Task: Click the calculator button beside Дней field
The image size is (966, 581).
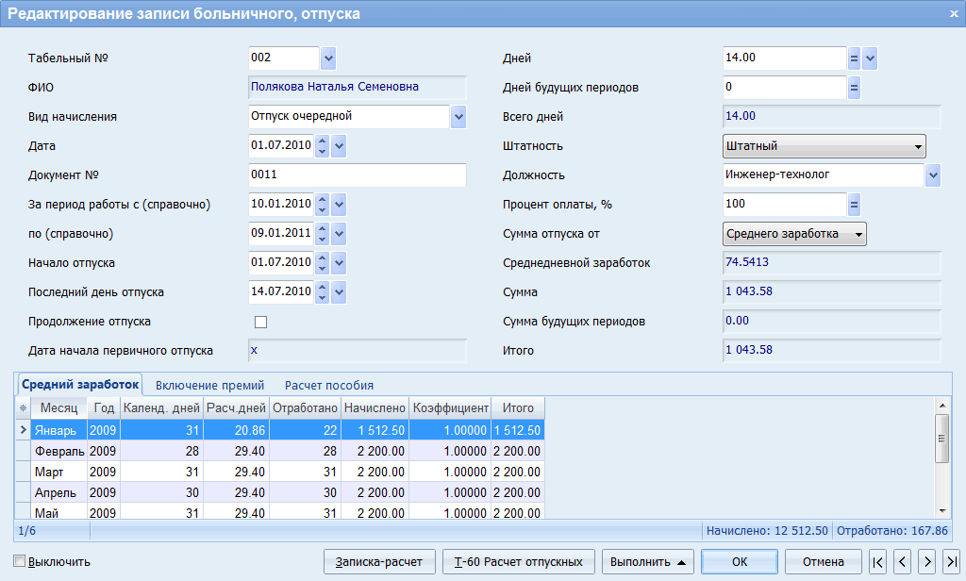Action: pos(854,58)
